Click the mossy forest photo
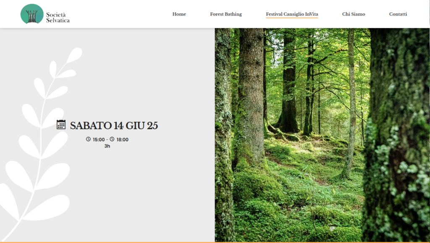Screen dimensions: 430x243 pyautogui.click(x=322, y=135)
